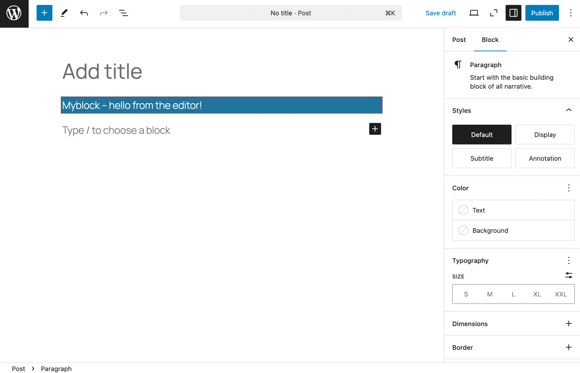Toggle custom size control icon
580x373 pixels.
pyautogui.click(x=569, y=276)
